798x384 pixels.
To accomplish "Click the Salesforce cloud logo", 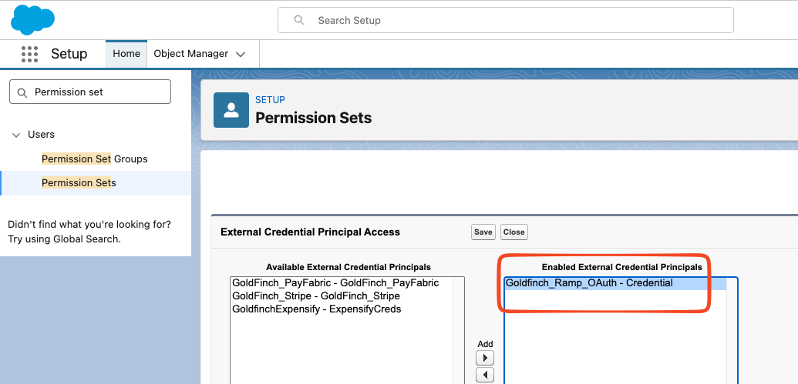I will 32,19.
